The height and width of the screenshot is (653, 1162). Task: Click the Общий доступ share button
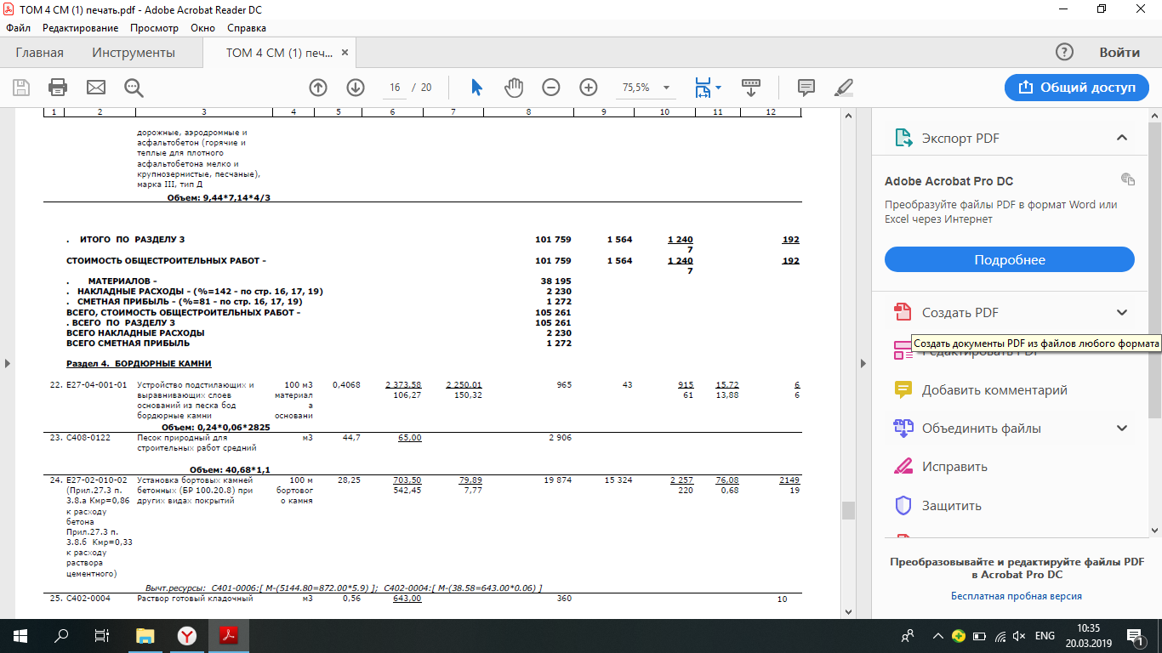click(x=1075, y=88)
